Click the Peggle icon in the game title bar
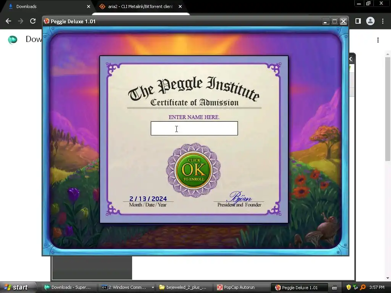 click(47, 21)
